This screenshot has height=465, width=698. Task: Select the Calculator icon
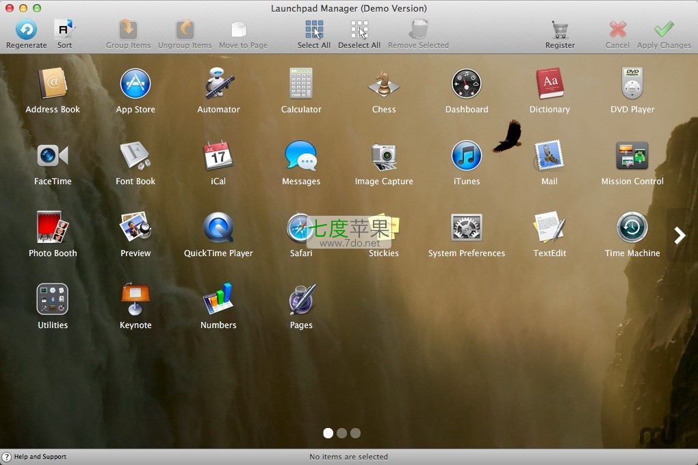[x=301, y=84]
